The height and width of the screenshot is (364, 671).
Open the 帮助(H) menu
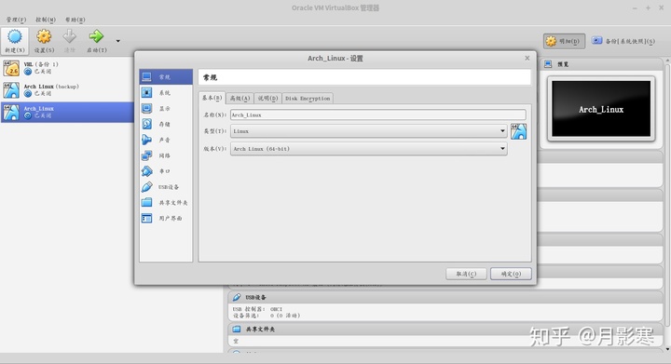pyautogui.click(x=75, y=20)
